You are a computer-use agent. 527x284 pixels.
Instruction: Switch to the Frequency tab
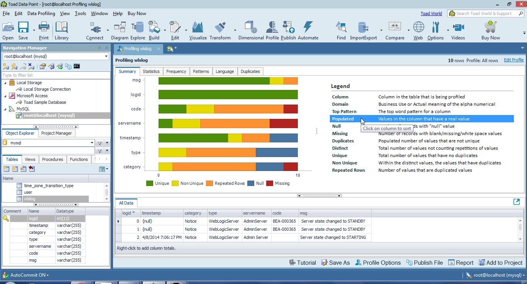[176, 71]
